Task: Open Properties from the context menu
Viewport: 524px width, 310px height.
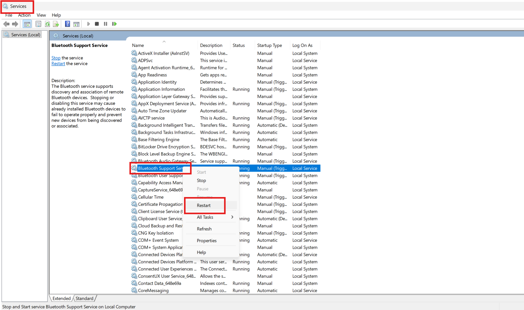Action: pyautogui.click(x=207, y=241)
